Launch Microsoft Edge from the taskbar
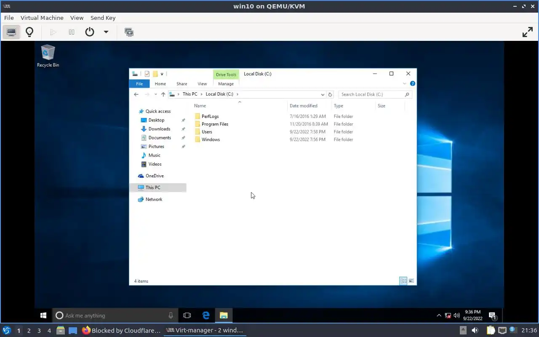The image size is (539, 337). (206, 315)
